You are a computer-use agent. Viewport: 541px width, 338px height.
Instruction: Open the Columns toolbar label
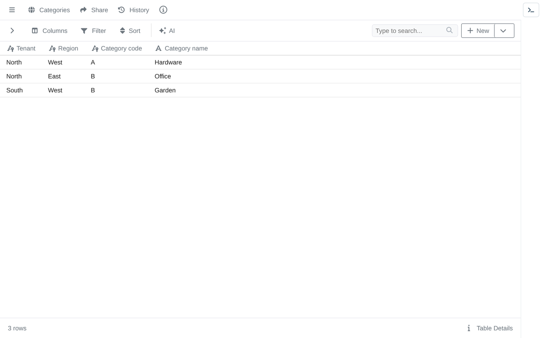[55, 31]
